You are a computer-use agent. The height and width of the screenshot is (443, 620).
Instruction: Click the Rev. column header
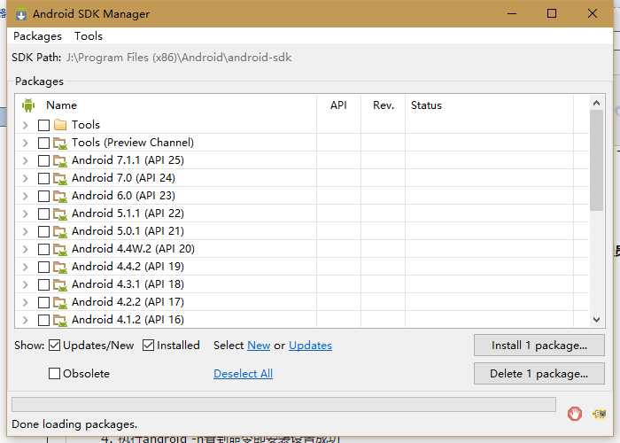[x=384, y=105]
